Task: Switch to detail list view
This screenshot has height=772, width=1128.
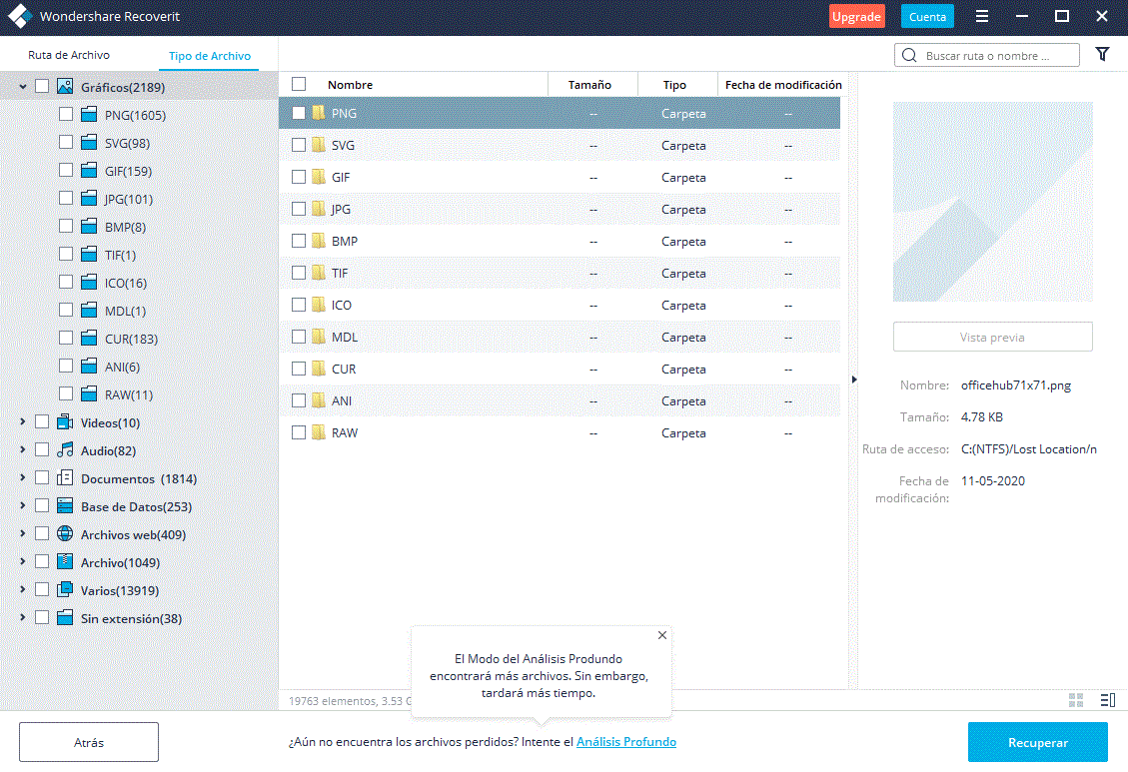Action: click(x=1108, y=699)
